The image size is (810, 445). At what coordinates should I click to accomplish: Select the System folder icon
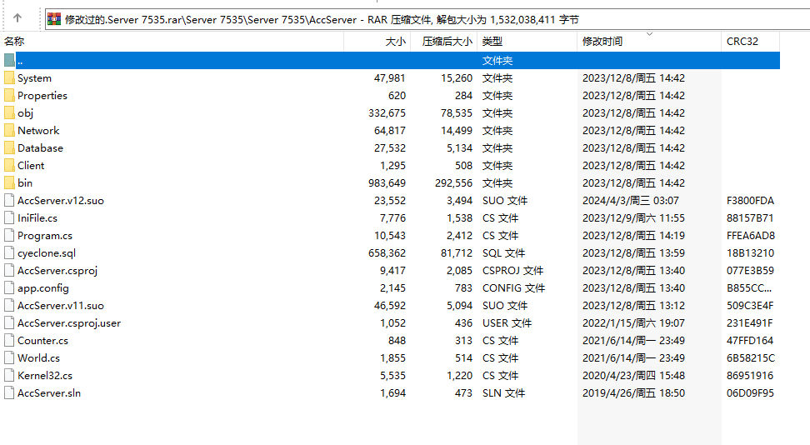pyautogui.click(x=9, y=78)
